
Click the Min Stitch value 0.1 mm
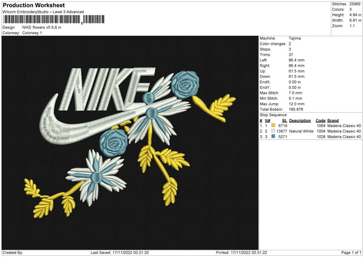coord(295,98)
